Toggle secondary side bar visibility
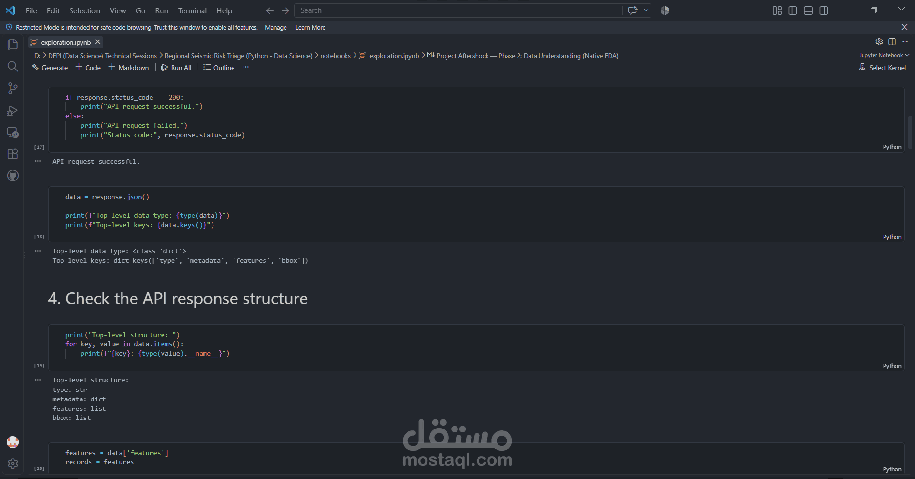Image resolution: width=915 pixels, height=479 pixels. tap(823, 10)
